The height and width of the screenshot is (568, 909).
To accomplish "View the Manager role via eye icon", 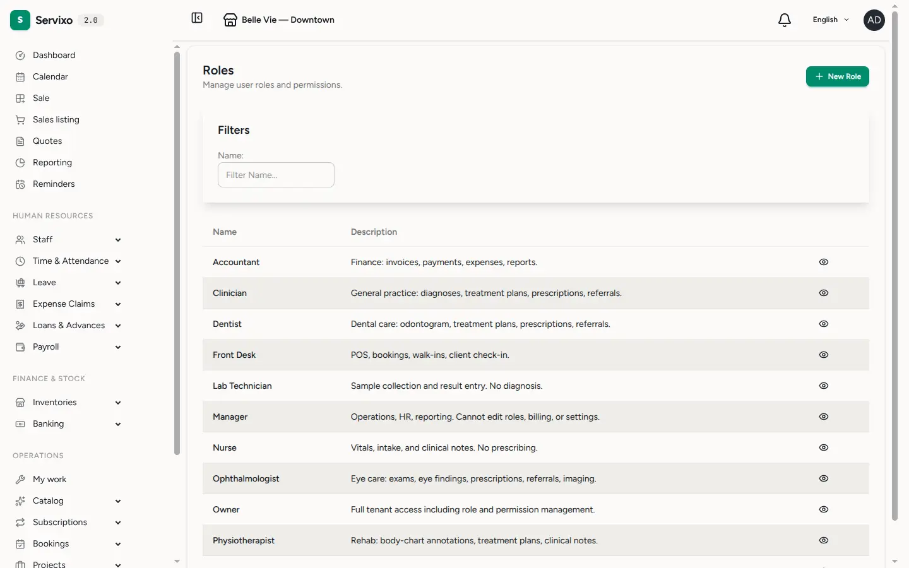I will (824, 417).
